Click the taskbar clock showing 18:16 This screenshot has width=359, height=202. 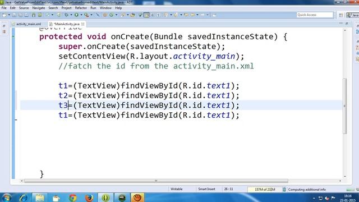348,198
